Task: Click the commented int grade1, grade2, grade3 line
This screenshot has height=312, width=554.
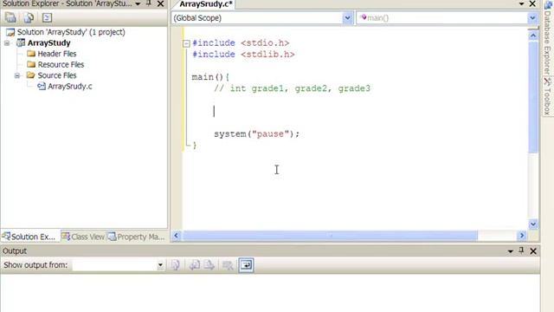Action: [x=292, y=88]
